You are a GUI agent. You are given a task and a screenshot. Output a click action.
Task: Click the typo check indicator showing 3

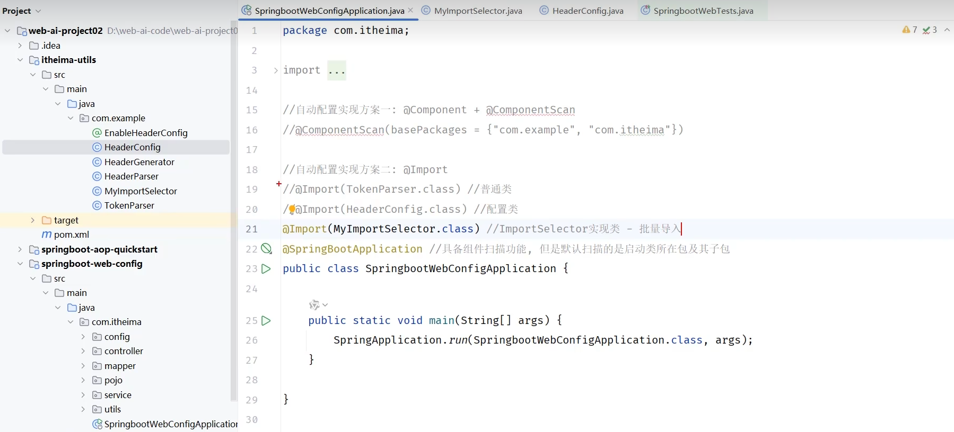point(930,30)
